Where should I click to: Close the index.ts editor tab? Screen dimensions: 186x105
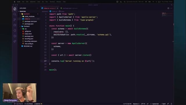click(x=58, y=8)
